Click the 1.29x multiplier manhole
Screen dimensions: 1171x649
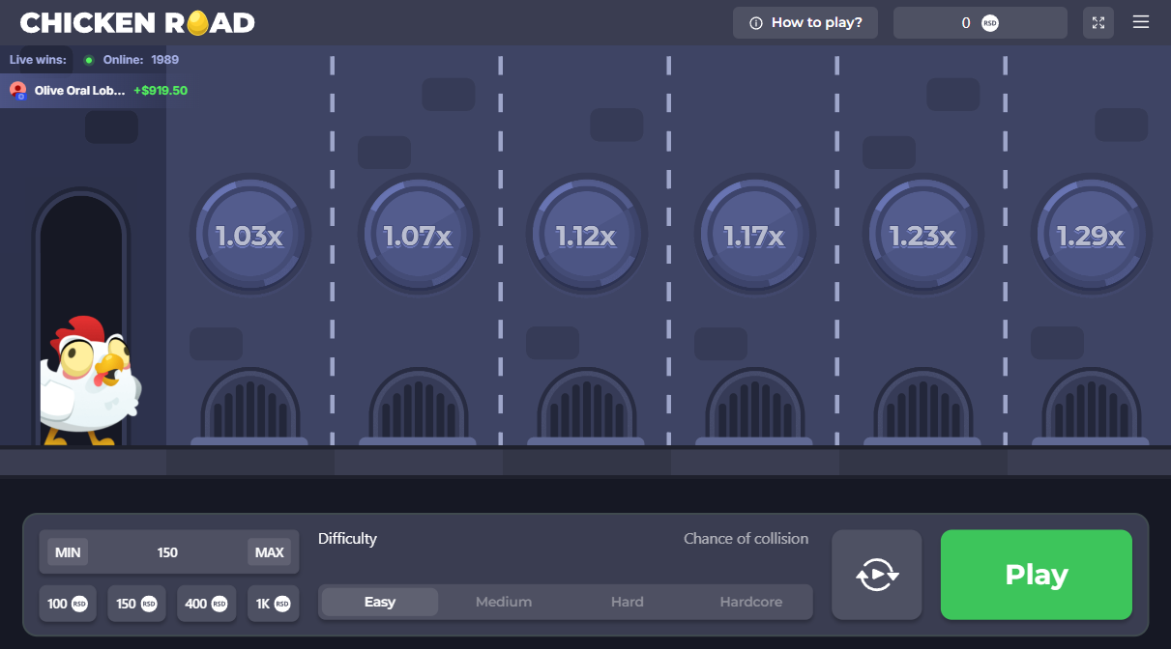1091,235
